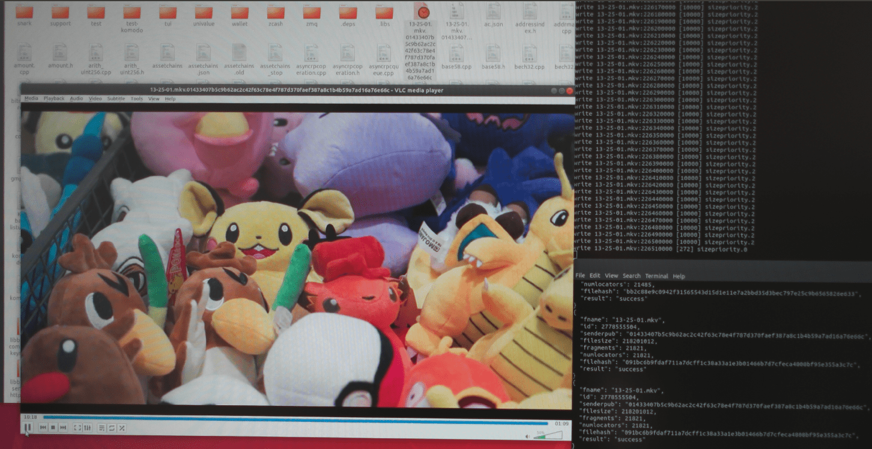Toggle the VLC playlist view

coord(101,427)
